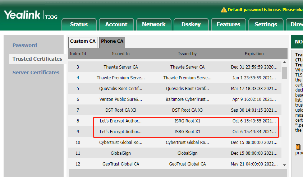Go to the Password page

(x=25, y=45)
